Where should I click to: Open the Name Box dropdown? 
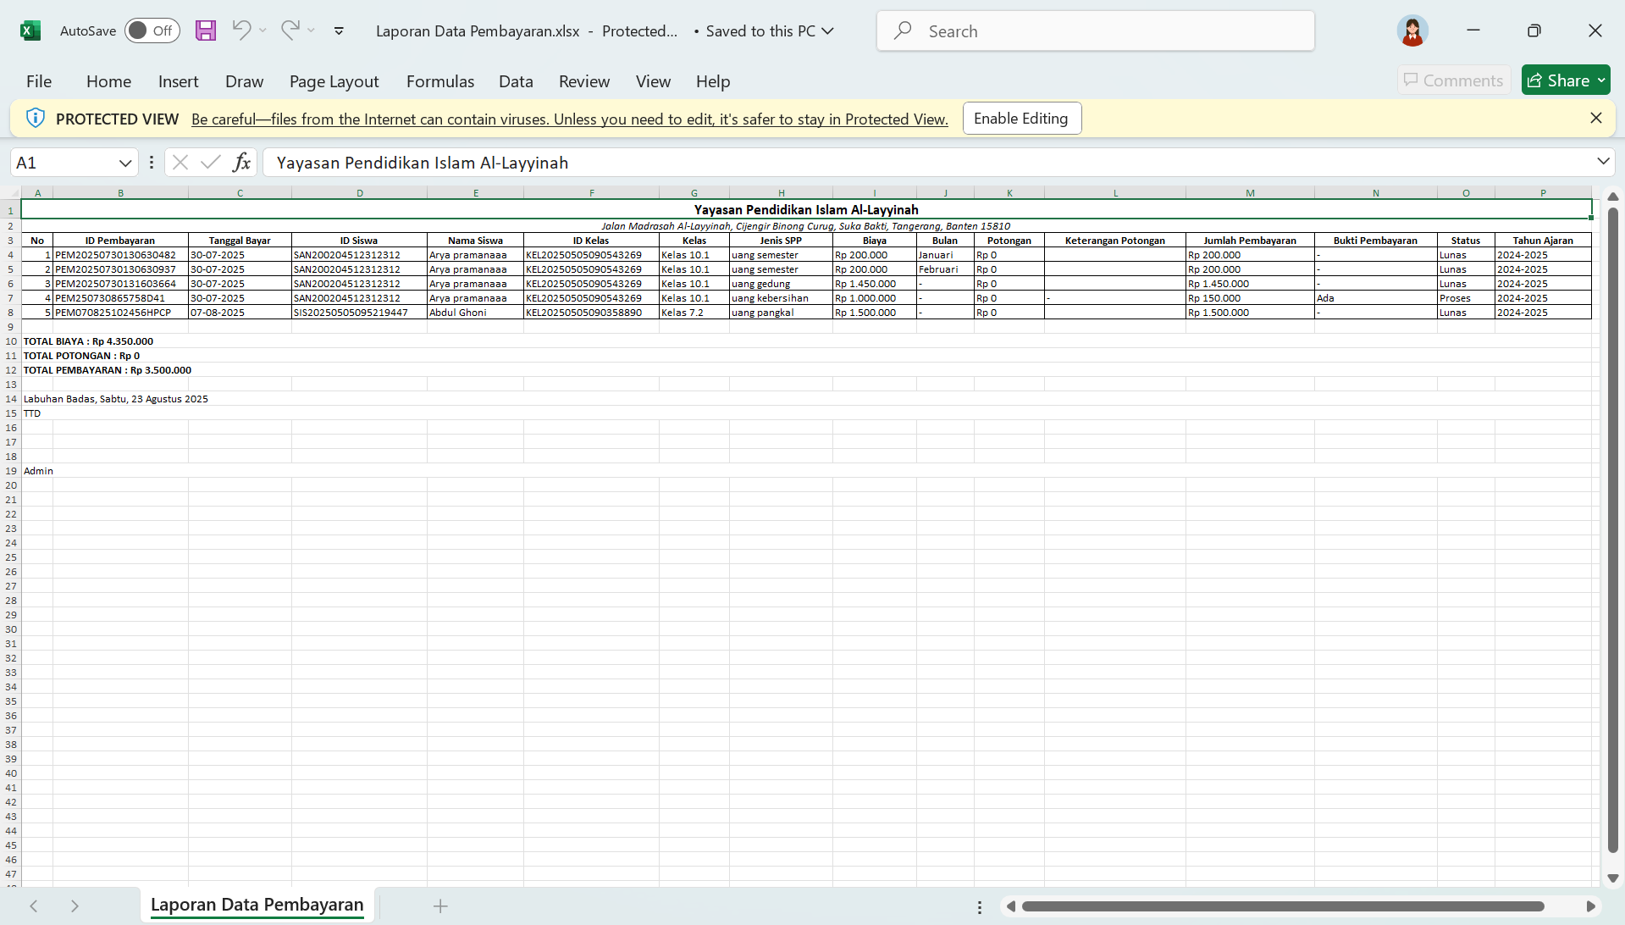tap(125, 162)
